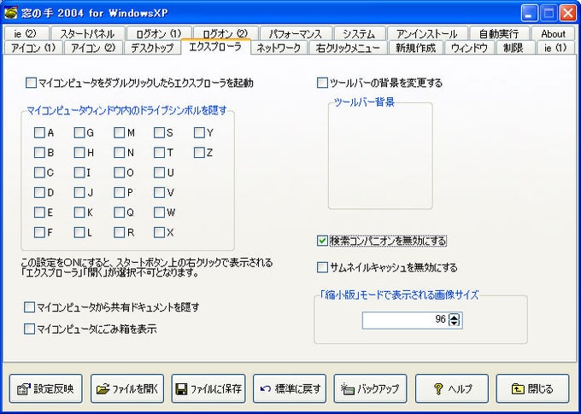Click the 設定反映 apply settings button

click(x=45, y=388)
